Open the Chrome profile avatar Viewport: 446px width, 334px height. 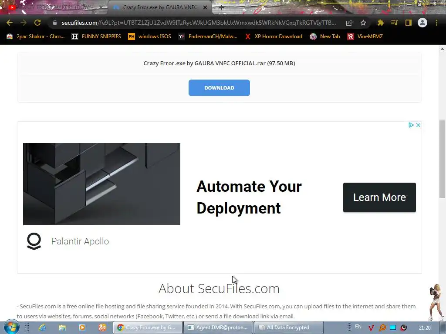pyautogui.click(x=422, y=23)
